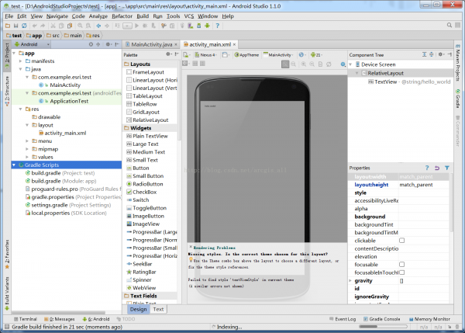Click the Project panel settings gear

click(108, 44)
